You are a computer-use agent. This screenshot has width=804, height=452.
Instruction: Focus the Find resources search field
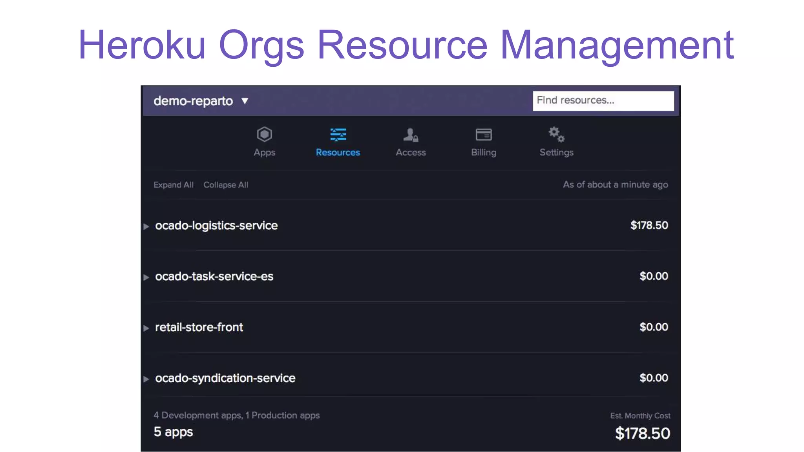603,101
